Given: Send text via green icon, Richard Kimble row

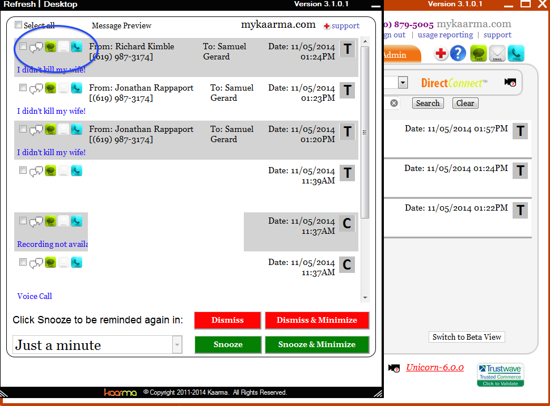Looking at the screenshot, I should tap(50, 46).
